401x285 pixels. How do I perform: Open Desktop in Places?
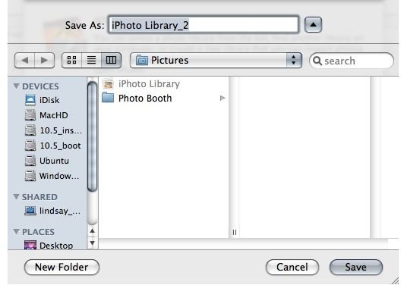click(49, 245)
